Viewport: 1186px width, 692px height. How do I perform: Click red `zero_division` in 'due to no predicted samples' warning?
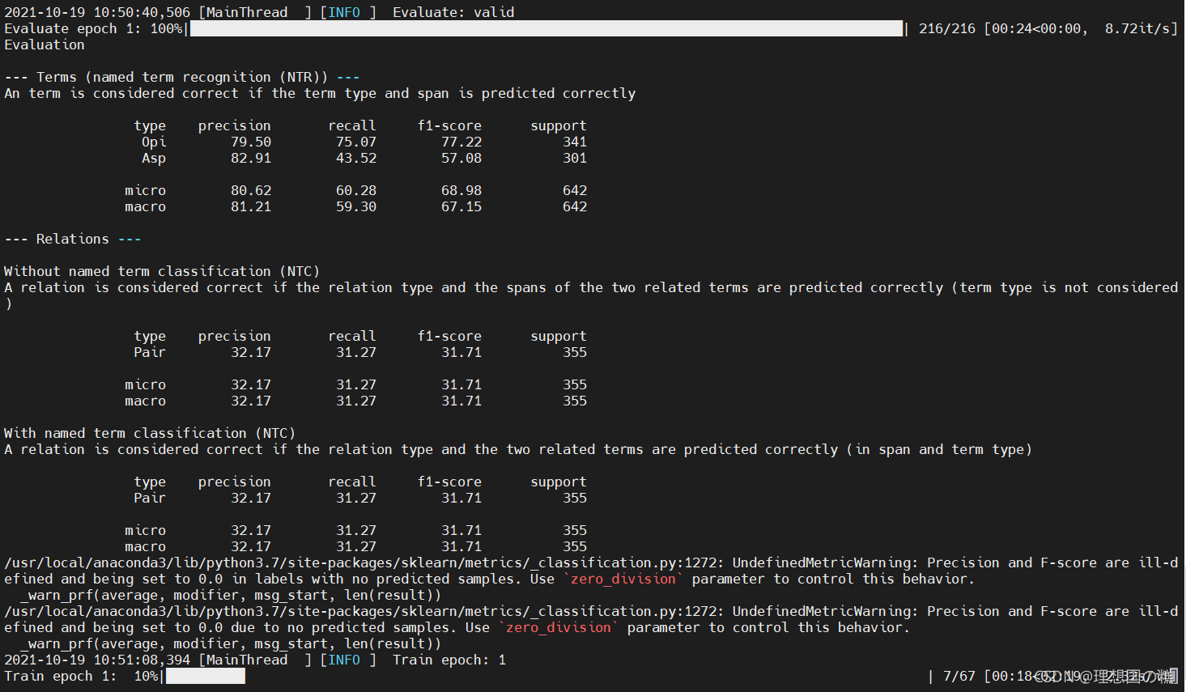[559, 627]
